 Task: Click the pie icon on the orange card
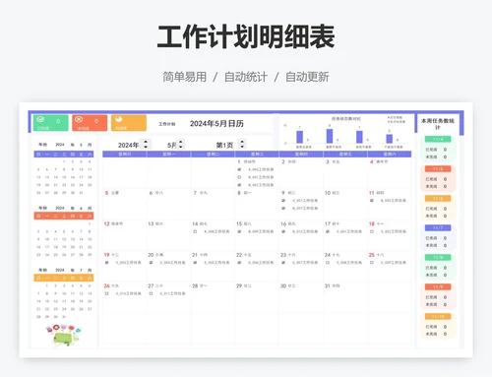[119, 119]
